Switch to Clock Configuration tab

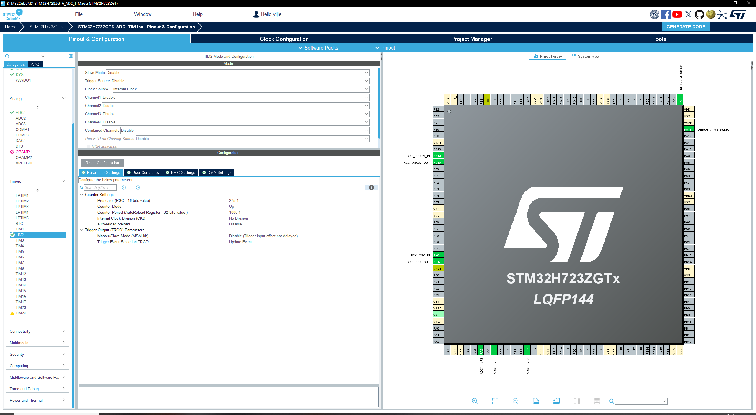pyautogui.click(x=284, y=39)
